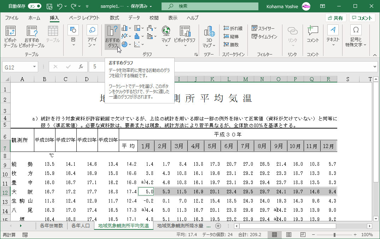Add a new sheet with plus button
Image resolution: width=380 pixels, height=239 pixels.
tap(218, 226)
